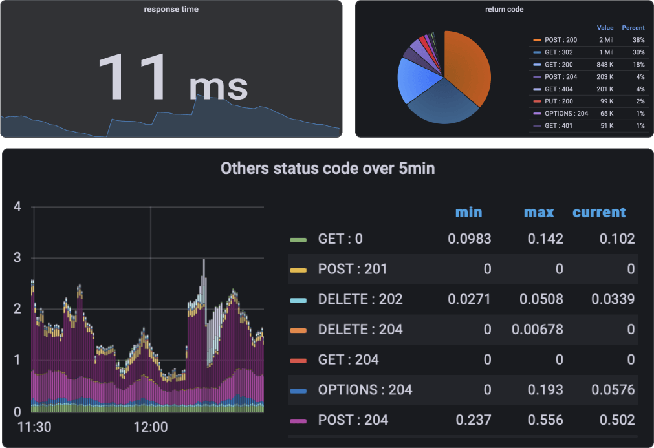Click the orange series icon for DELETE : 204

coord(298,330)
